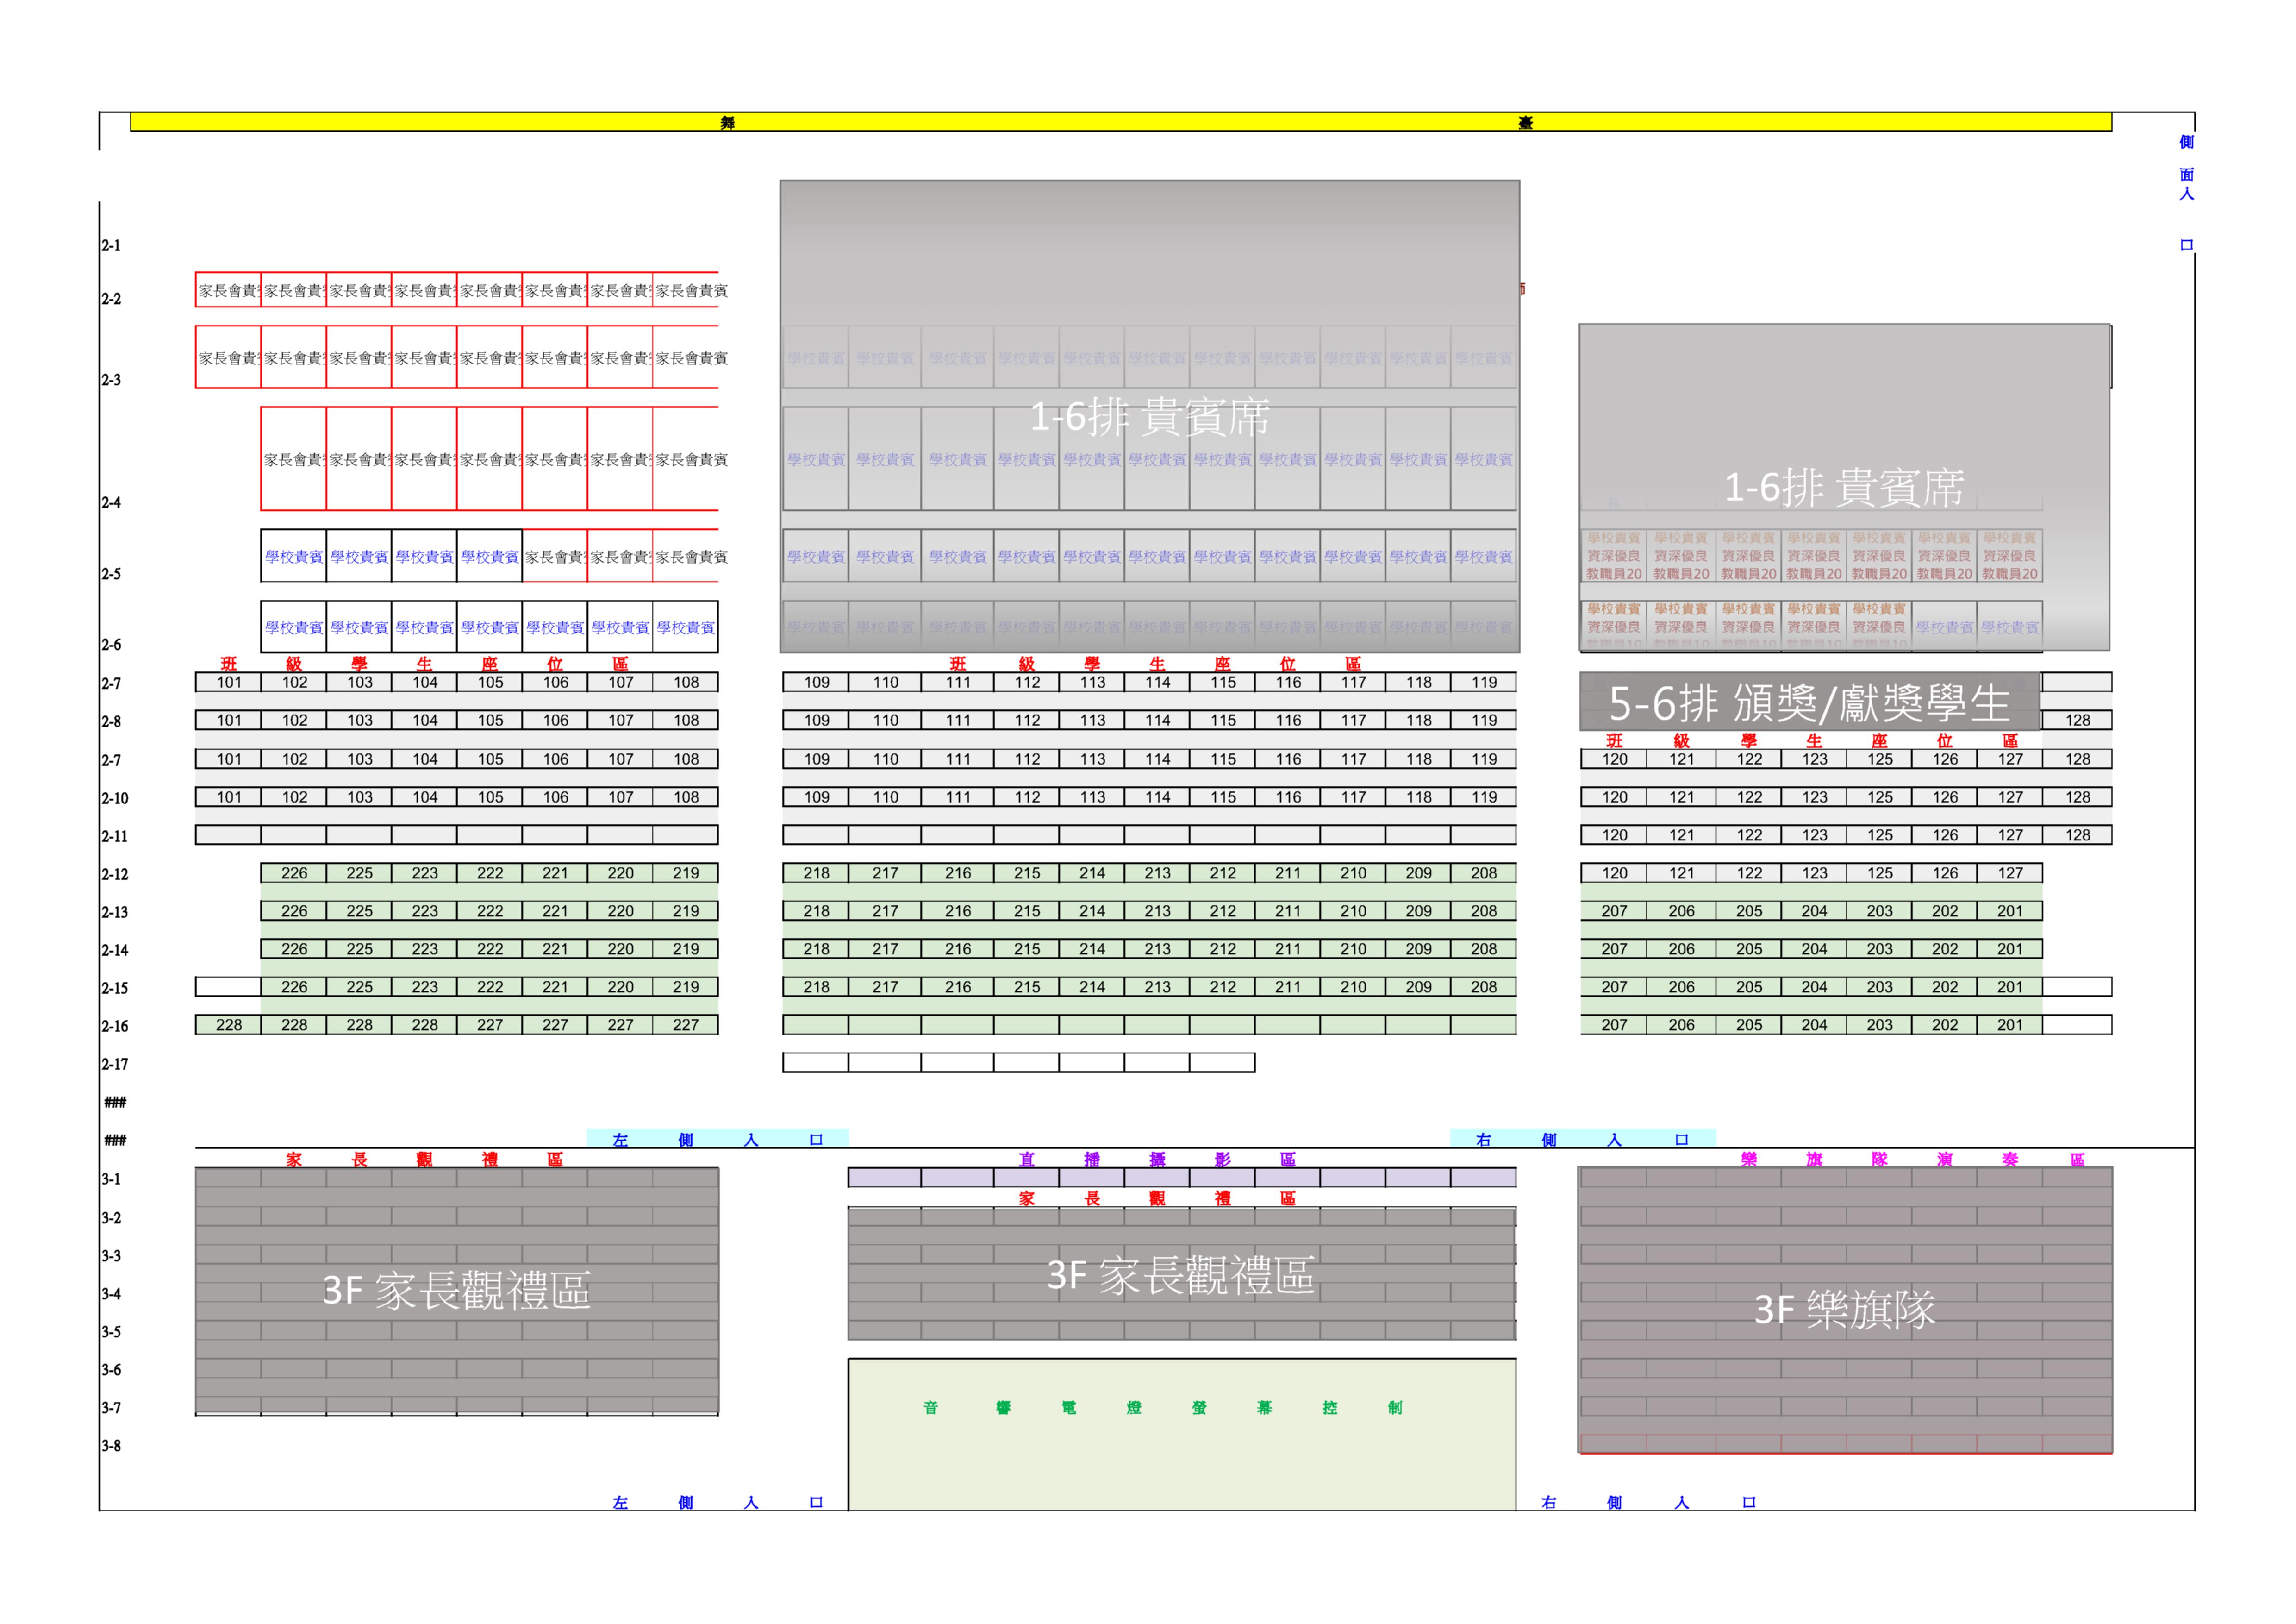
Task: Select seat 119 in row 2-10
Action: [x=1483, y=796]
